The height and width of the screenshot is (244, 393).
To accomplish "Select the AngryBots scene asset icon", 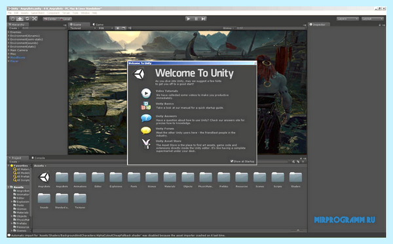I will pyautogui.click(x=44, y=177).
